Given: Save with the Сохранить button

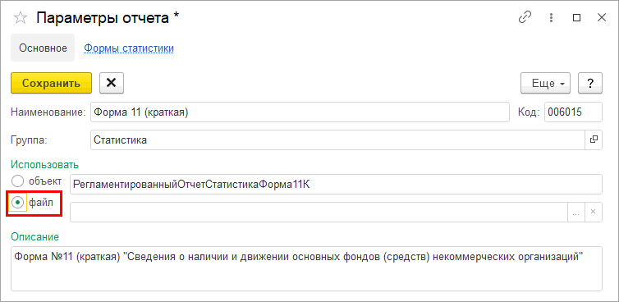Looking at the screenshot, I should [52, 83].
